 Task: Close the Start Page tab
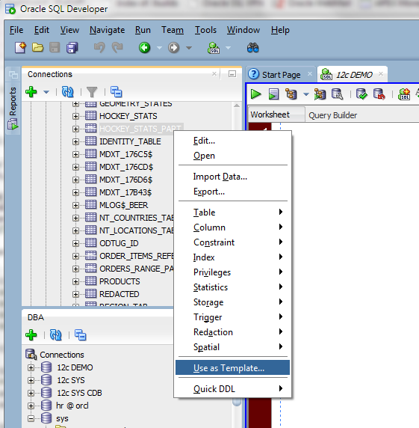[310, 73]
